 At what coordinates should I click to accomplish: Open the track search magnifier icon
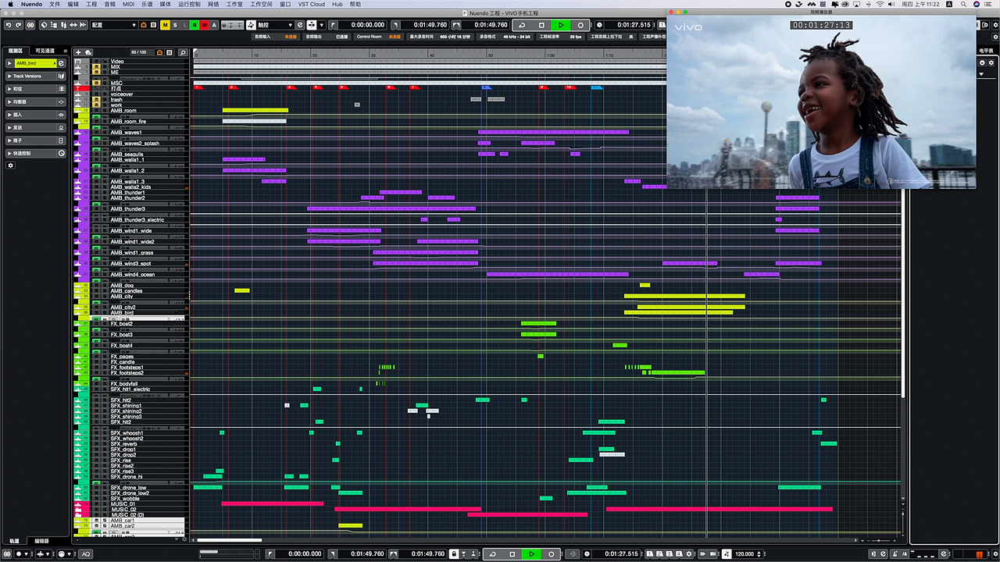[183, 52]
